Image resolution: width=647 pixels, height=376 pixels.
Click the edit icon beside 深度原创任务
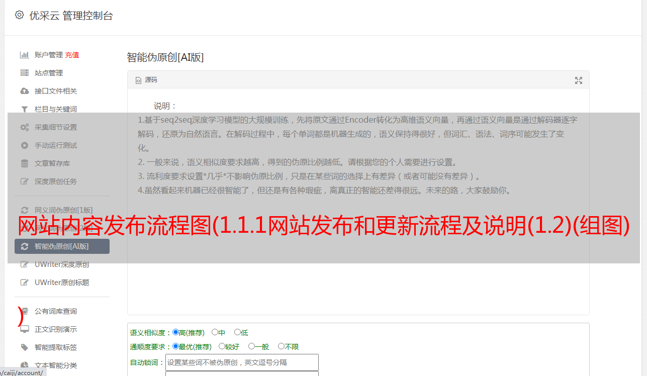[x=24, y=181]
